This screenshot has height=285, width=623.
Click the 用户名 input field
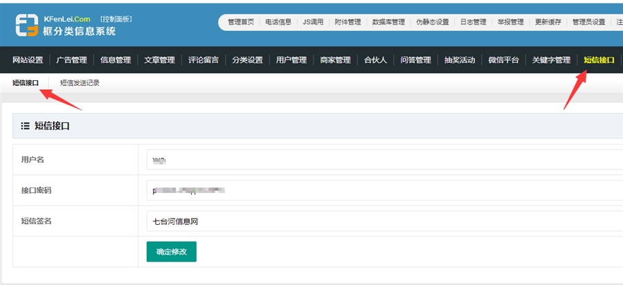(x=381, y=160)
